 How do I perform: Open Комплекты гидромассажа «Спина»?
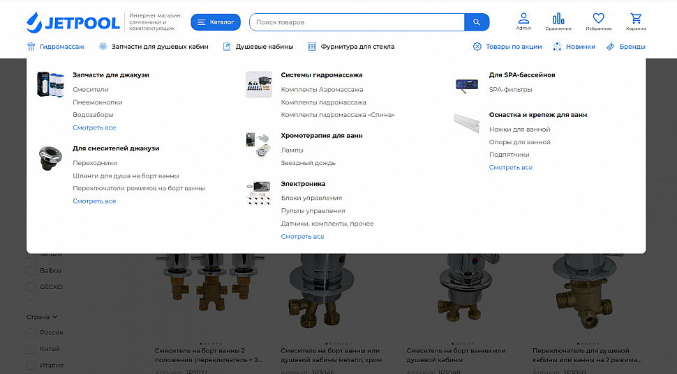click(x=338, y=115)
